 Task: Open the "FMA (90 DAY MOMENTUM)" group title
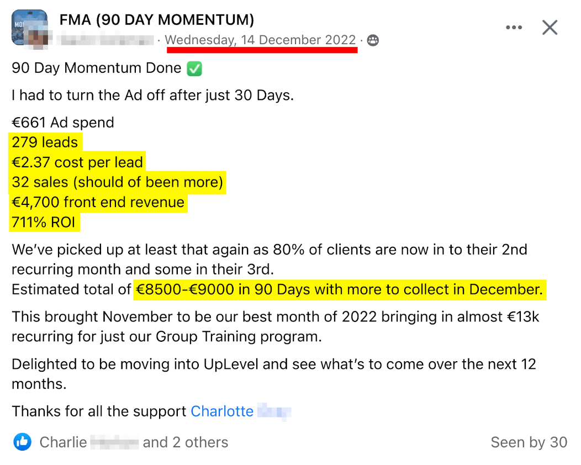(x=157, y=20)
